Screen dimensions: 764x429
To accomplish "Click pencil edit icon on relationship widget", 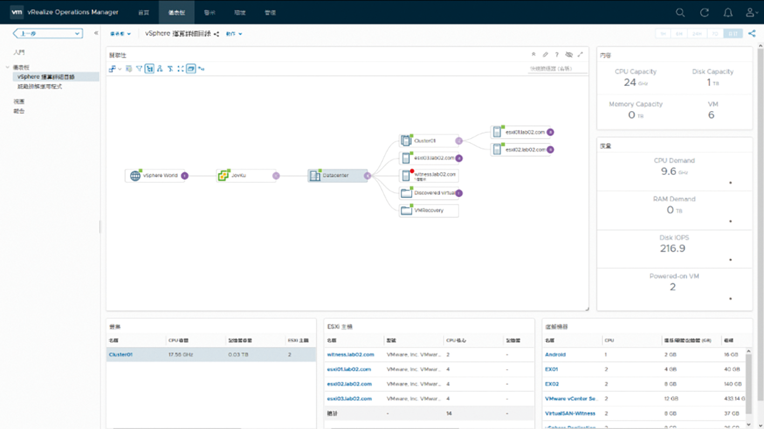I will 545,55.
